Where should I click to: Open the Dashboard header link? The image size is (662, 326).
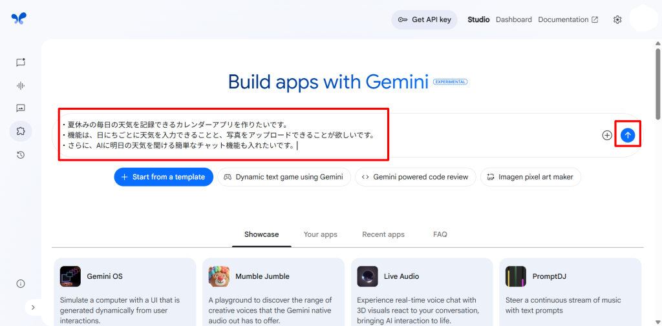click(x=513, y=20)
